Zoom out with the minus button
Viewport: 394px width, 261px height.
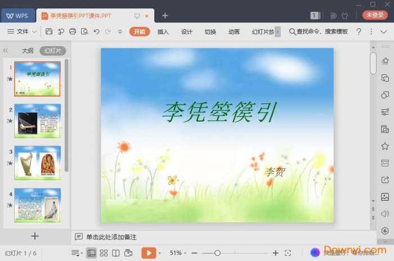pyautogui.click(x=194, y=253)
